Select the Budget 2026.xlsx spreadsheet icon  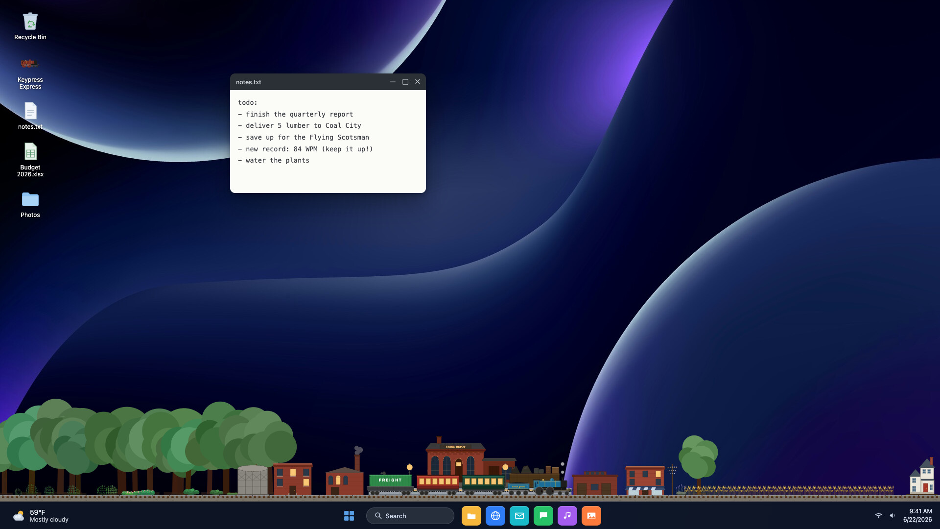coord(30,160)
